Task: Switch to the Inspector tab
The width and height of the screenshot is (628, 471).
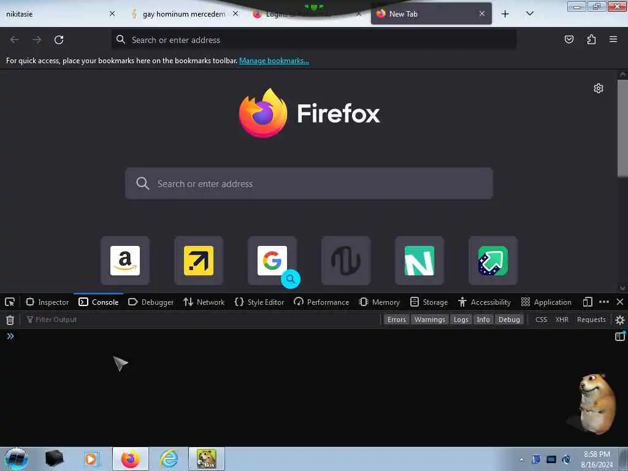Action: pos(47,302)
